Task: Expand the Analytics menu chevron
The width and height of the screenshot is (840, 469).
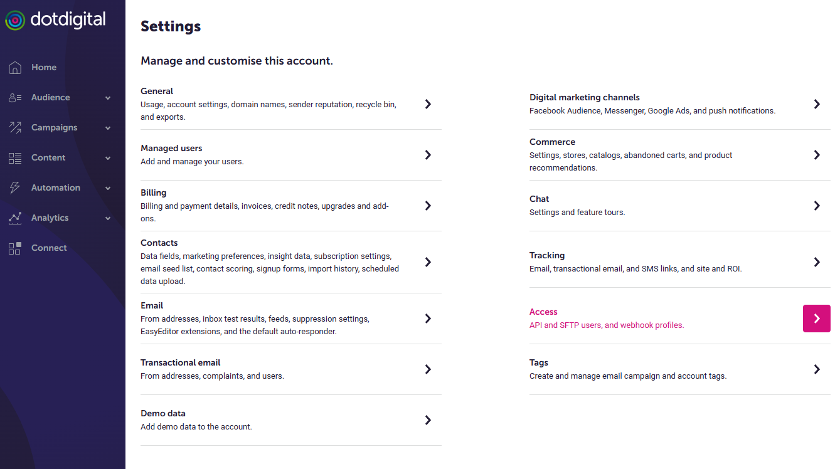Action: [108, 219]
